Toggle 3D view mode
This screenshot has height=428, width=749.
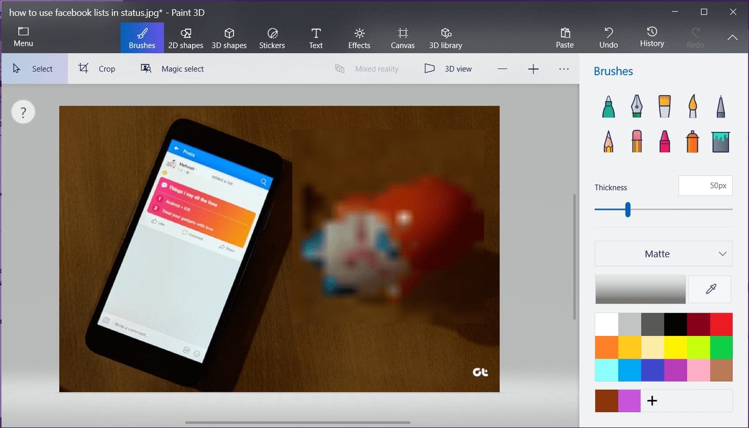coord(448,69)
